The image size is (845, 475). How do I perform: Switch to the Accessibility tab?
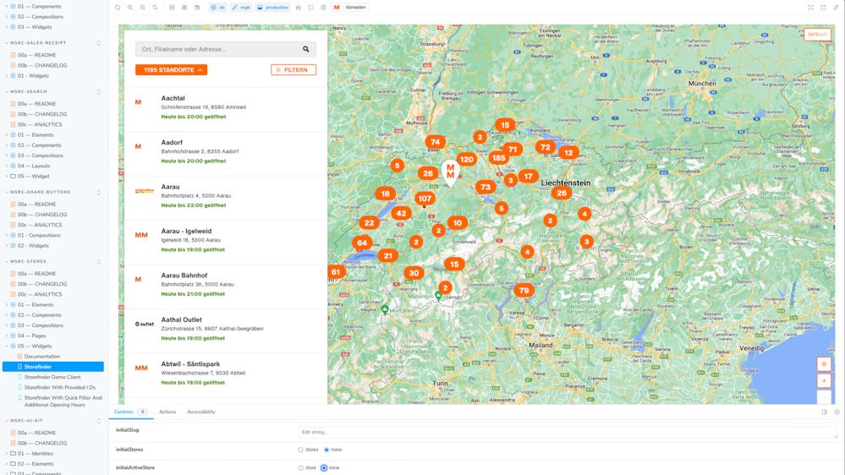pos(201,412)
